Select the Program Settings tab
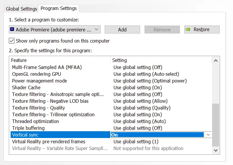 59,9
